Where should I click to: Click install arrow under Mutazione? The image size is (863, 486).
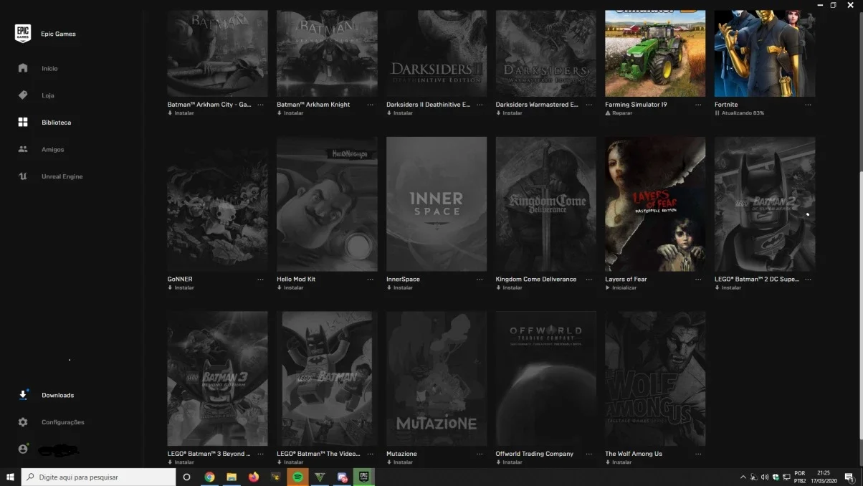[389, 462]
